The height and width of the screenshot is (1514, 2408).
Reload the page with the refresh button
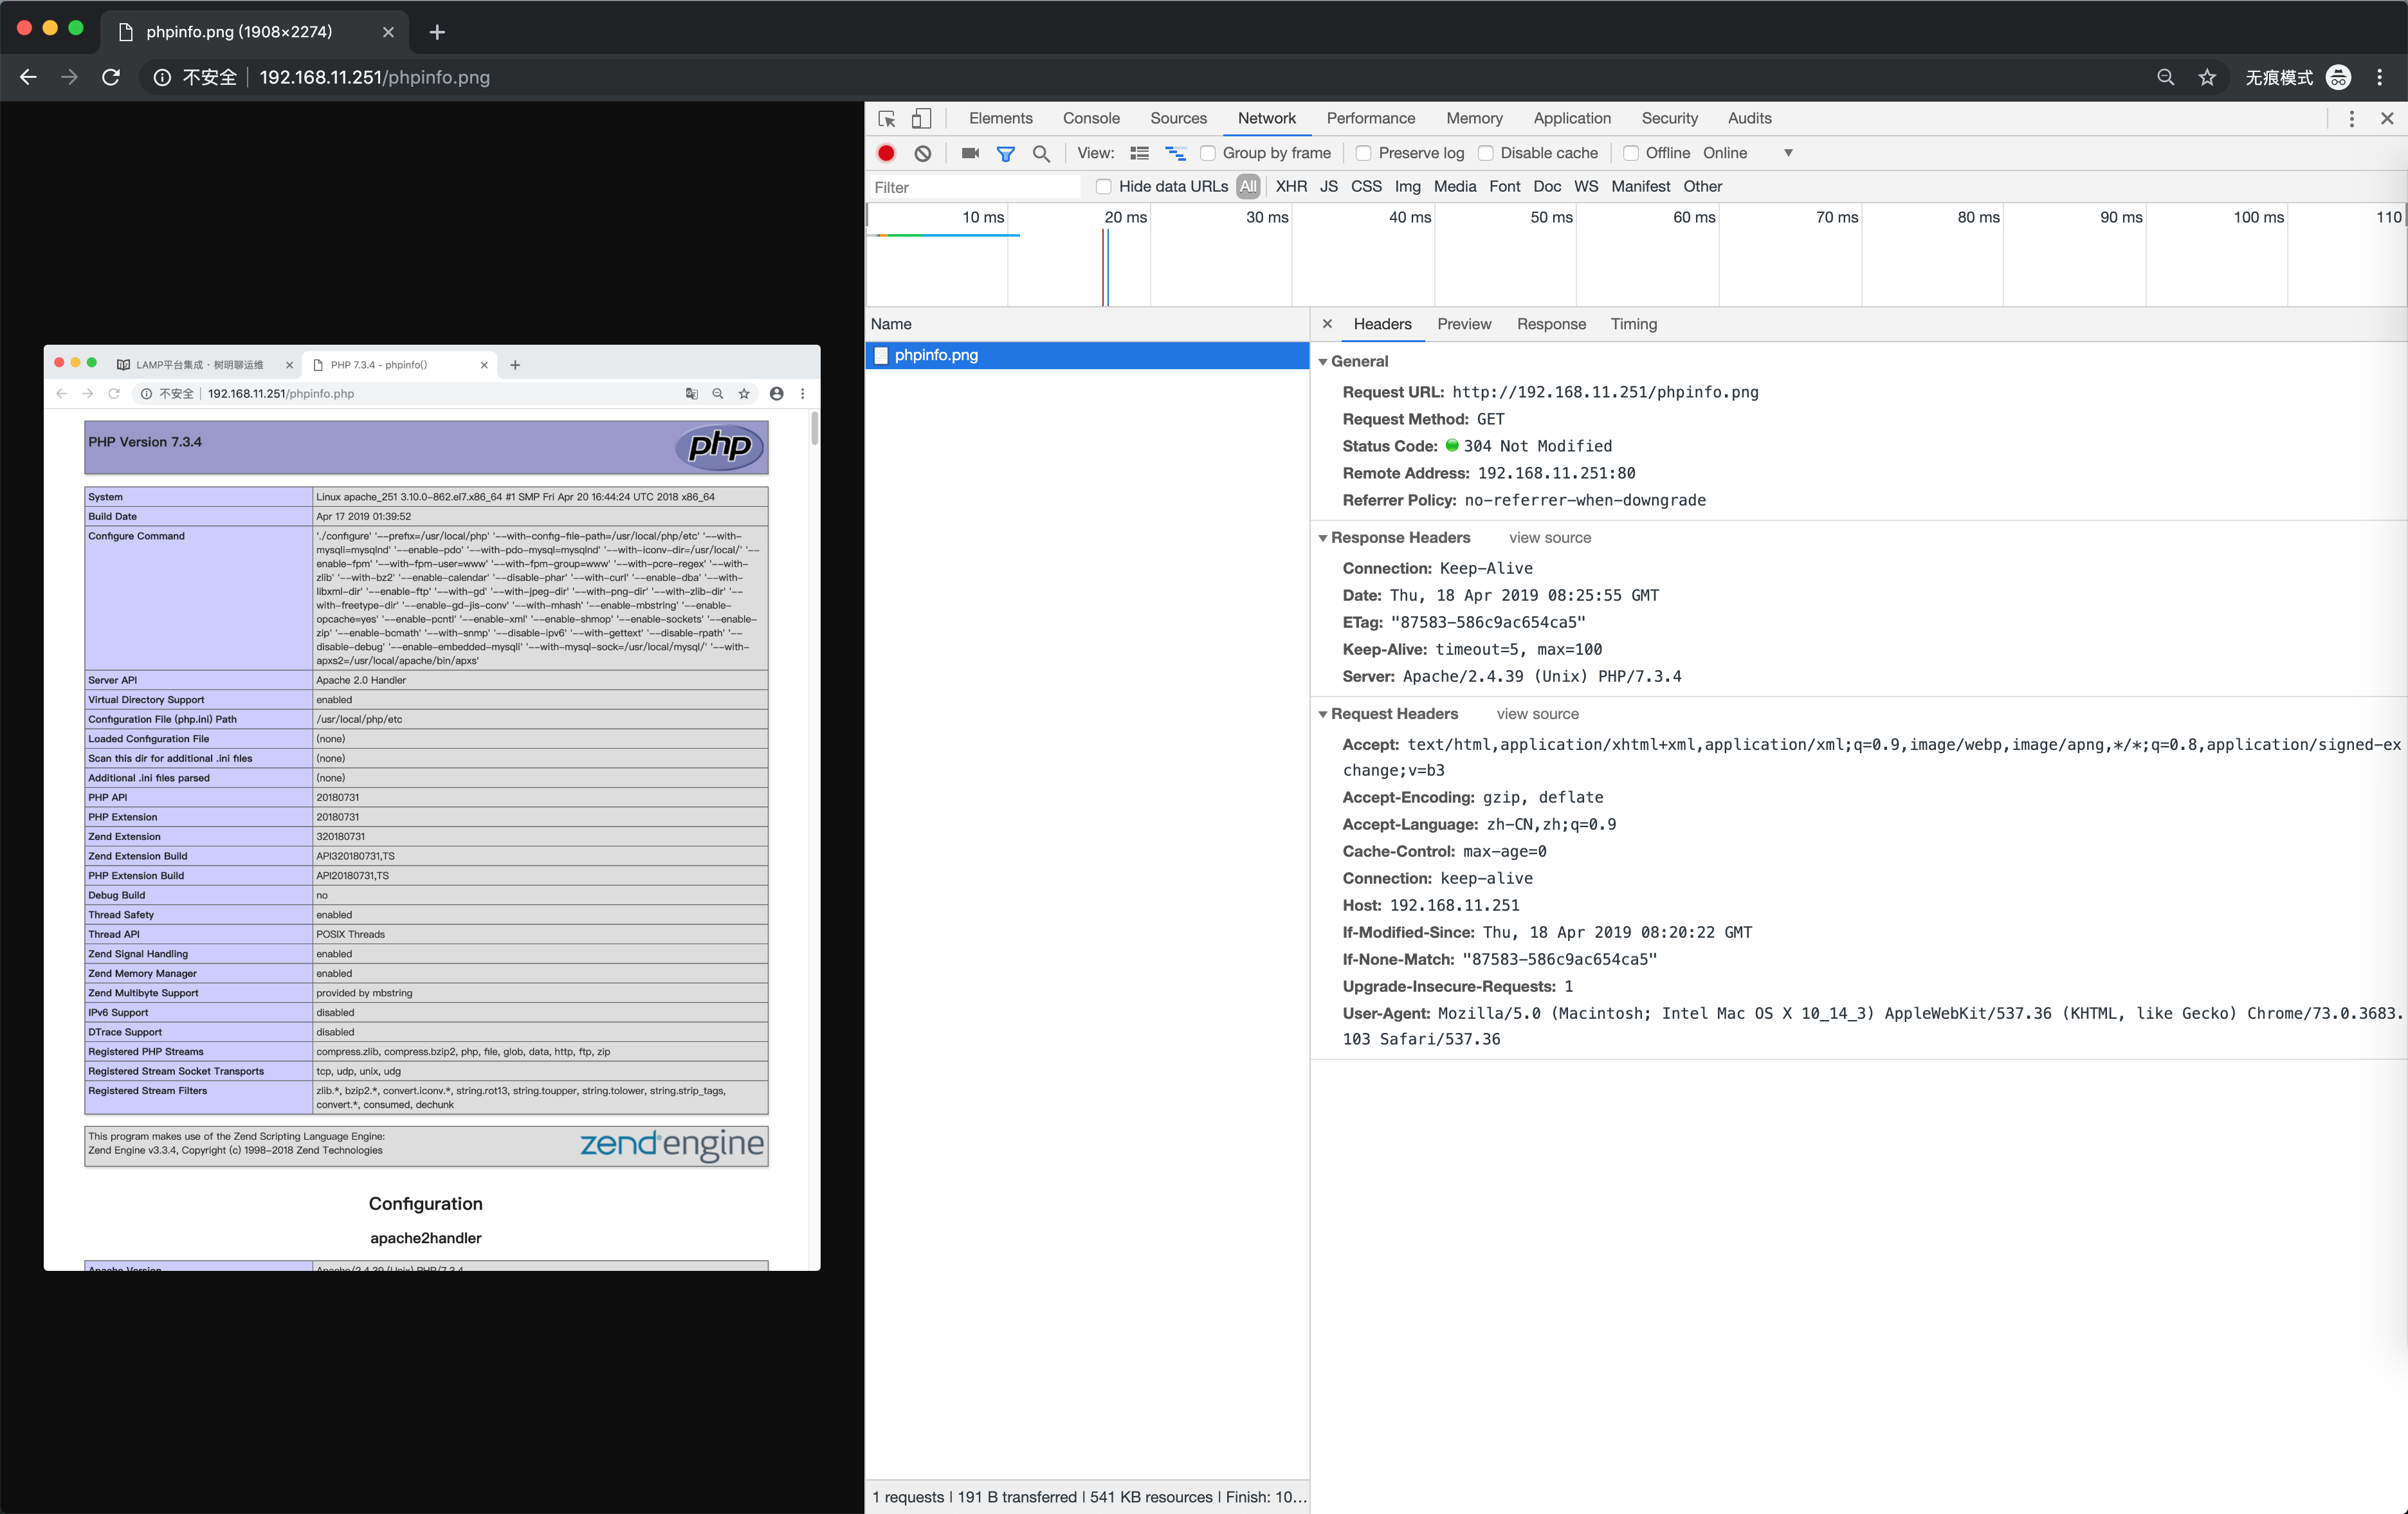[111, 77]
